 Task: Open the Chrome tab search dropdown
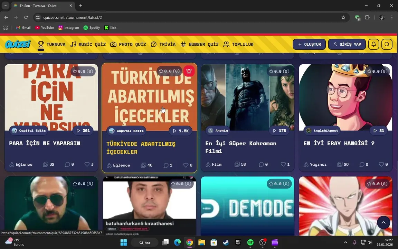click(x=5, y=5)
